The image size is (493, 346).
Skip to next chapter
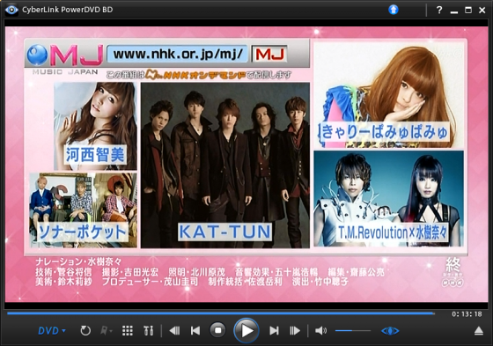coord(274,330)
